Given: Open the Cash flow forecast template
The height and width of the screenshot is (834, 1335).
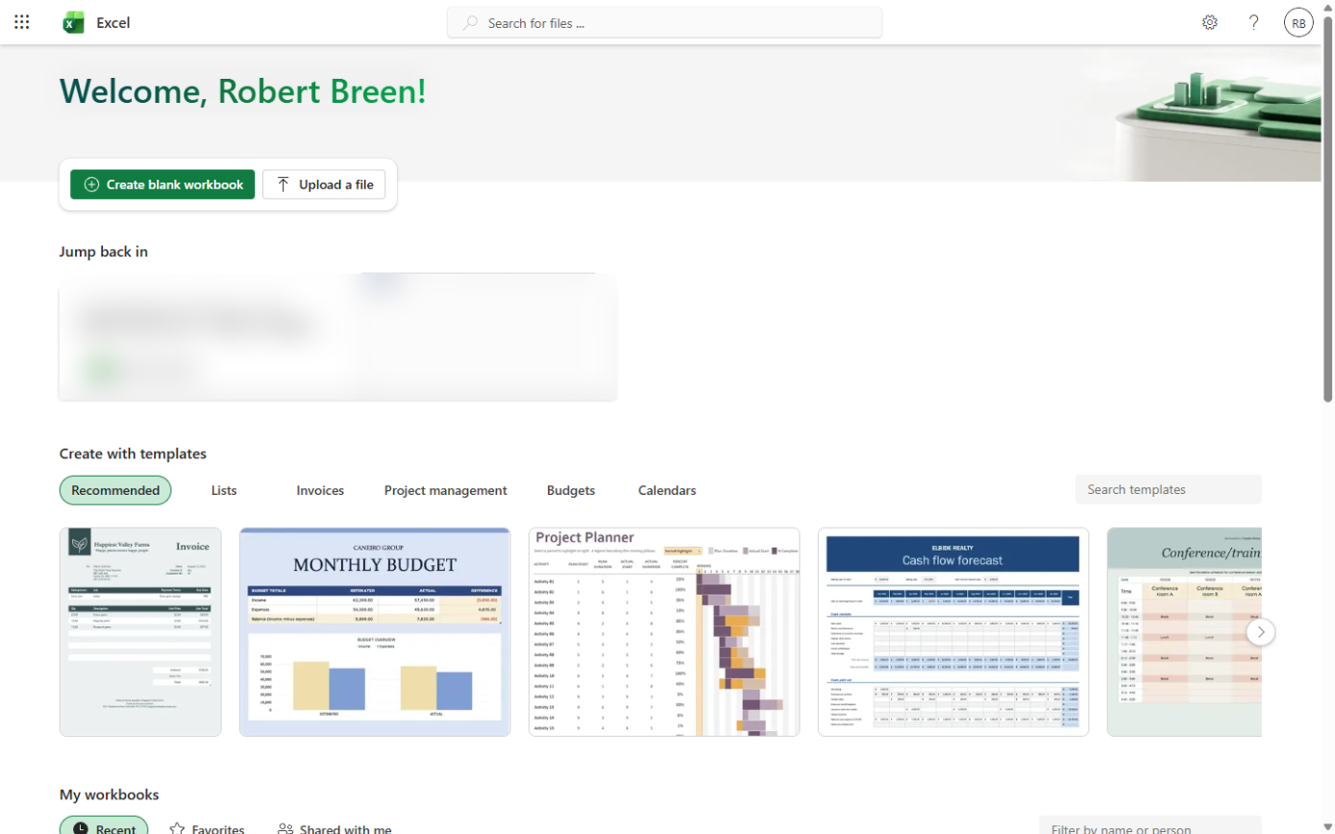Looking at the screenshot, I should coord(953,631).
